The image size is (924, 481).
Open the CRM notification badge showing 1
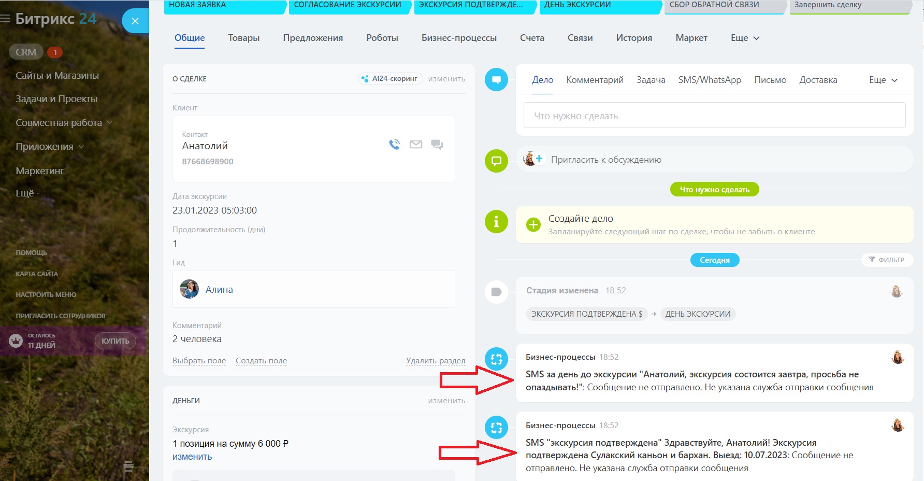[55, 52]
